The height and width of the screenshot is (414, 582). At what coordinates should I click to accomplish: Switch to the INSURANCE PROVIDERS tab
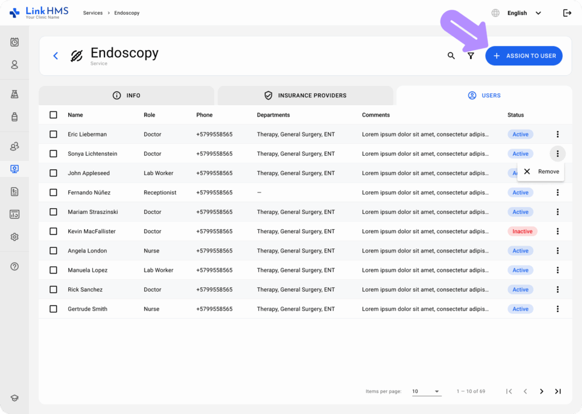tap(305, 96)
